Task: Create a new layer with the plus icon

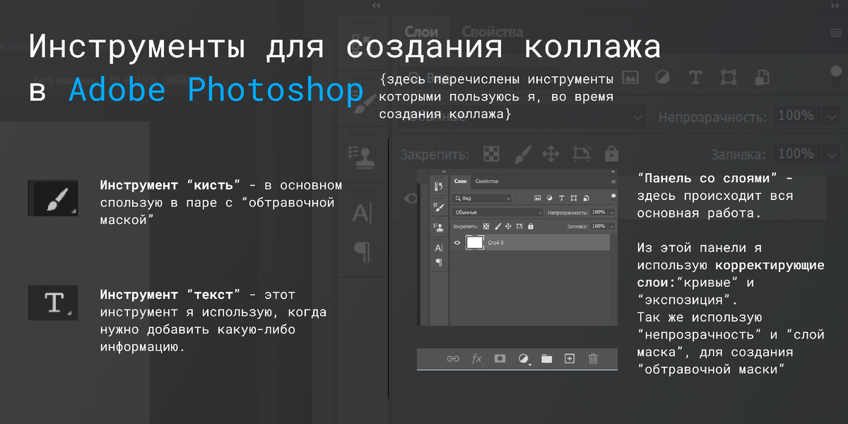Action: (570, 358)
